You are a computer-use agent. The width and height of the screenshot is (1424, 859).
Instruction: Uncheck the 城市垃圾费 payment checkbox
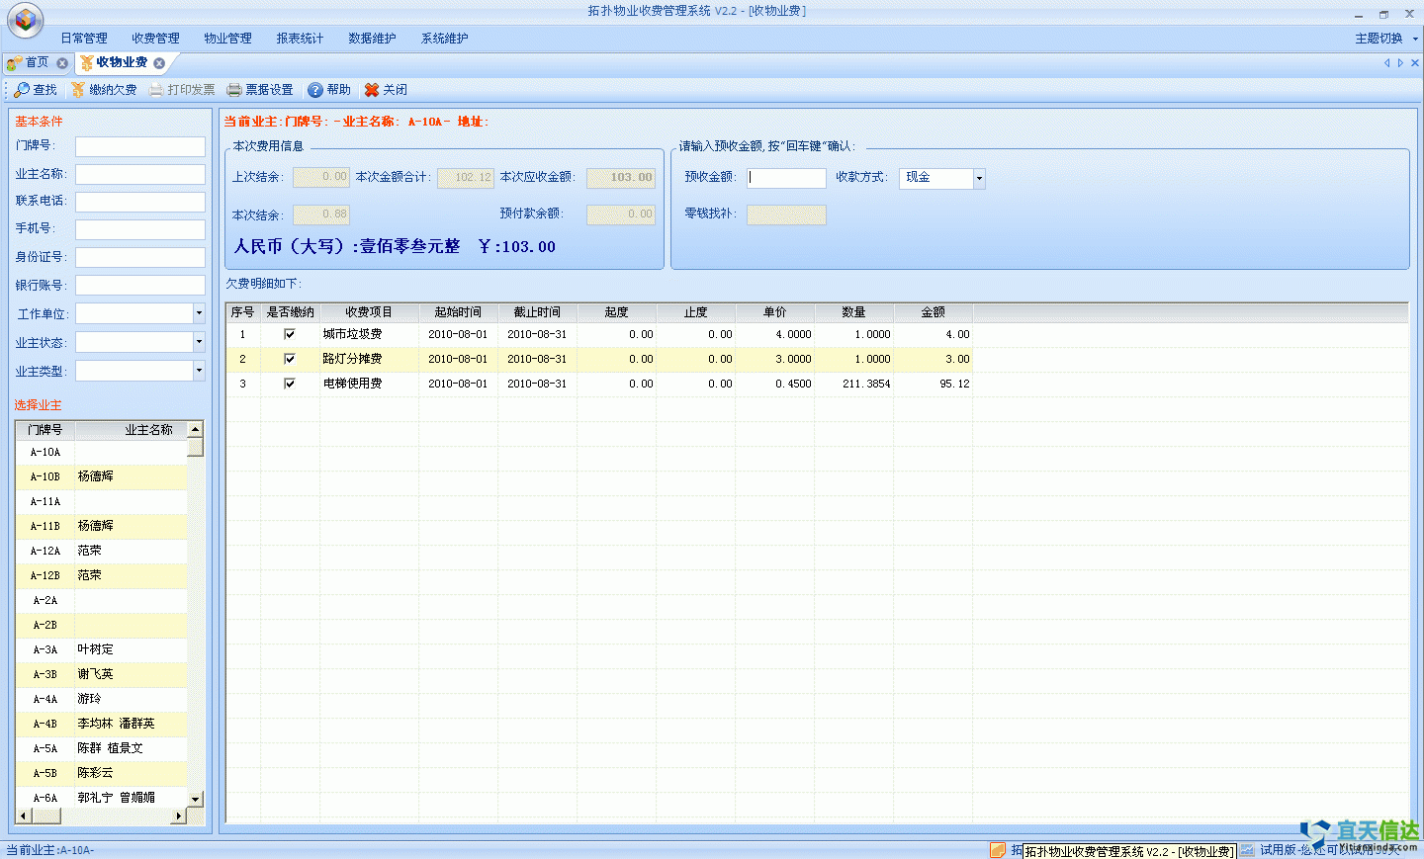pyautogui.click(x=290, y=334)
